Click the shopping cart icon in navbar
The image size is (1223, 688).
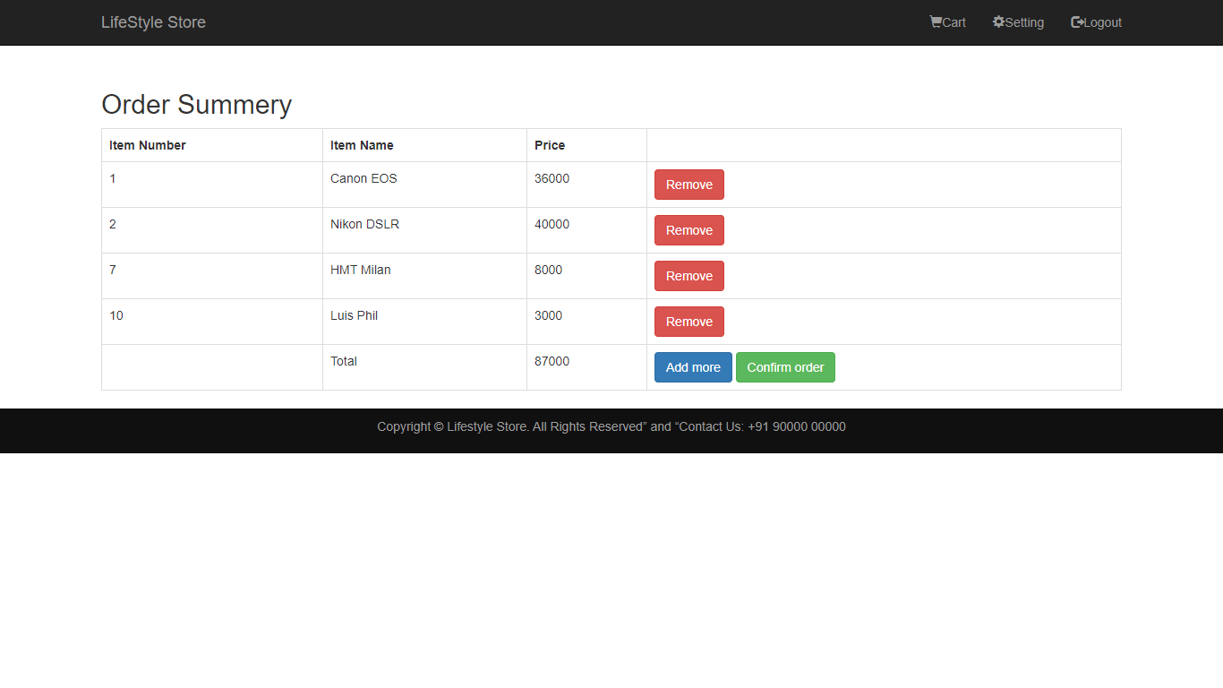pos(936,22)
